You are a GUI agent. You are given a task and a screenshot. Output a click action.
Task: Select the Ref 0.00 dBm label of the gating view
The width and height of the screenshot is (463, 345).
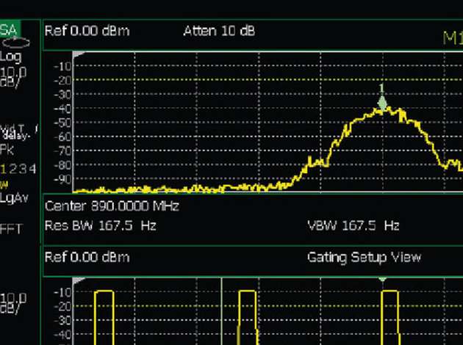pyautogui.click(x=87, y=258)
